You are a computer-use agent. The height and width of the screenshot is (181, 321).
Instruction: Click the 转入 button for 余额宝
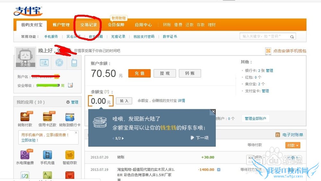point(124,101)
